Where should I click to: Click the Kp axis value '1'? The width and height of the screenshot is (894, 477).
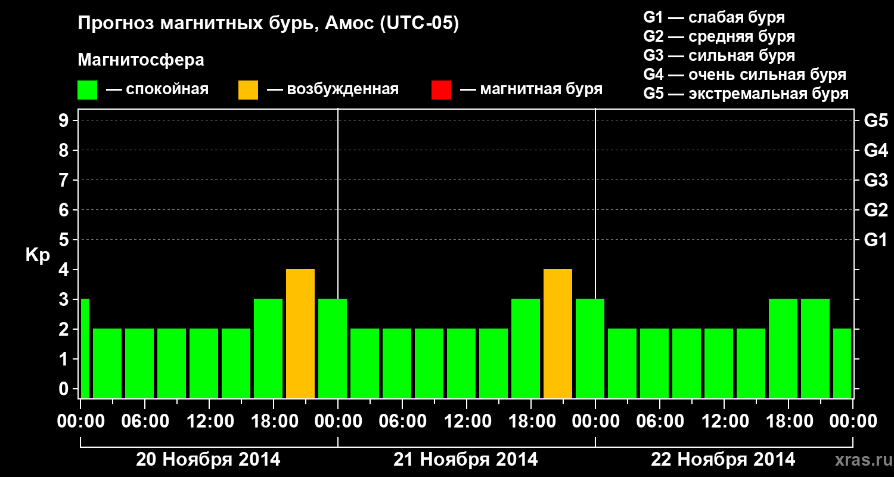pyautogui.click(x=65, y=359)
